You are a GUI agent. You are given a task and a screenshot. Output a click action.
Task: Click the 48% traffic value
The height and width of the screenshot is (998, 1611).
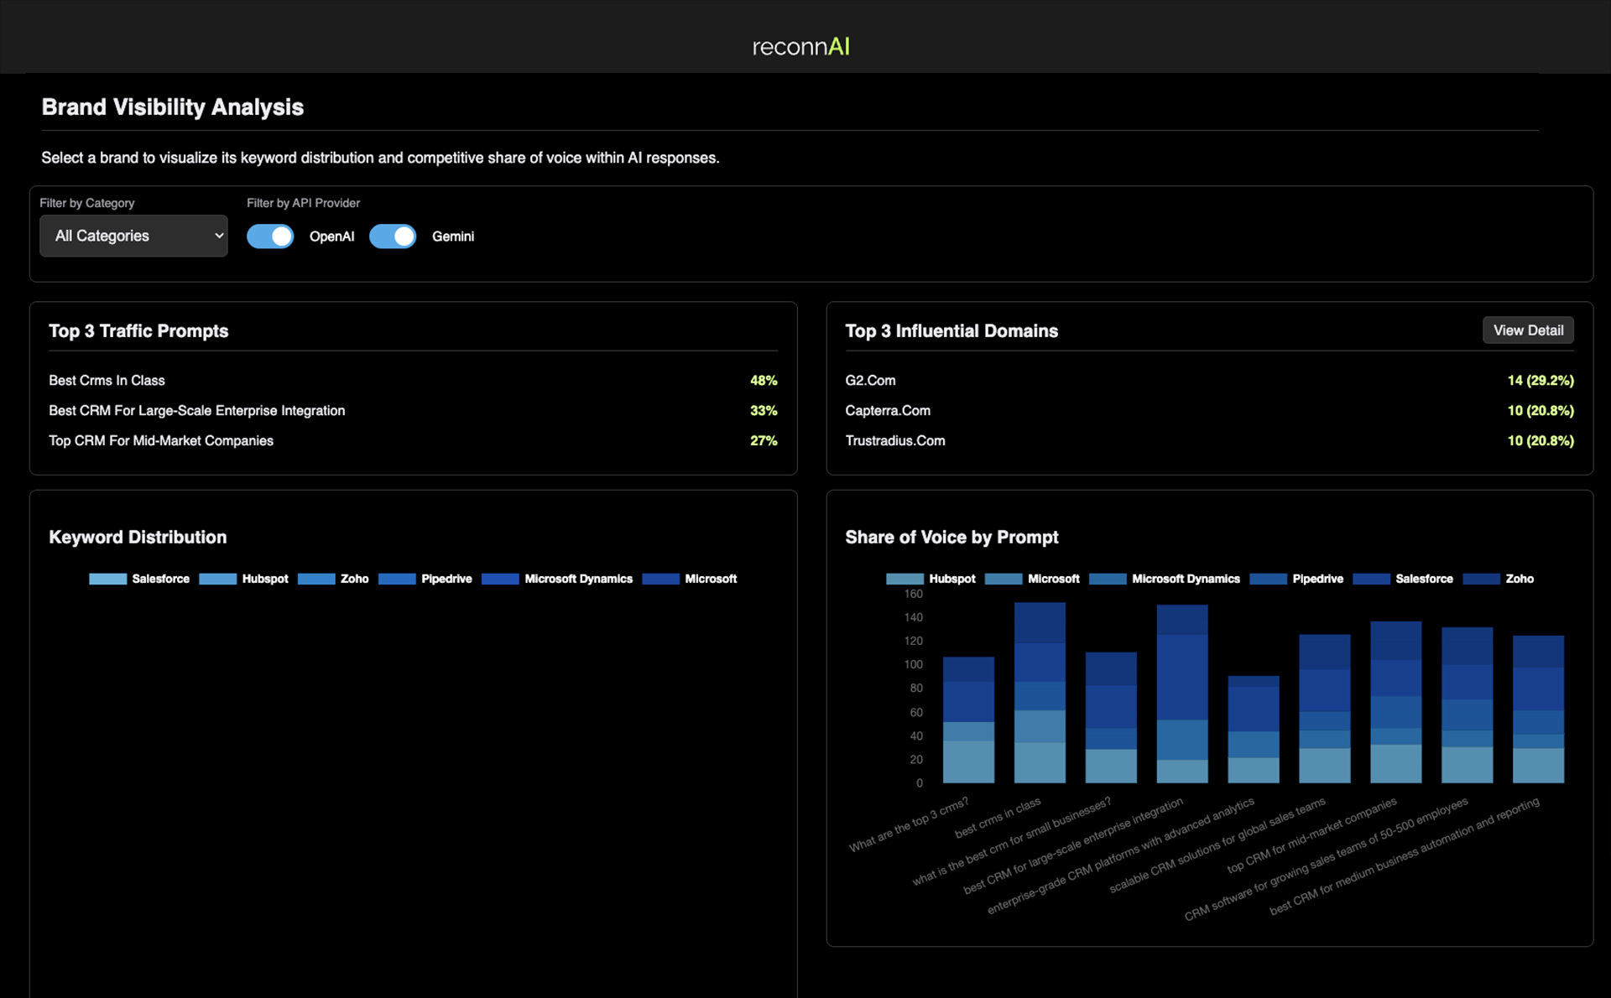tap(764, 381)
